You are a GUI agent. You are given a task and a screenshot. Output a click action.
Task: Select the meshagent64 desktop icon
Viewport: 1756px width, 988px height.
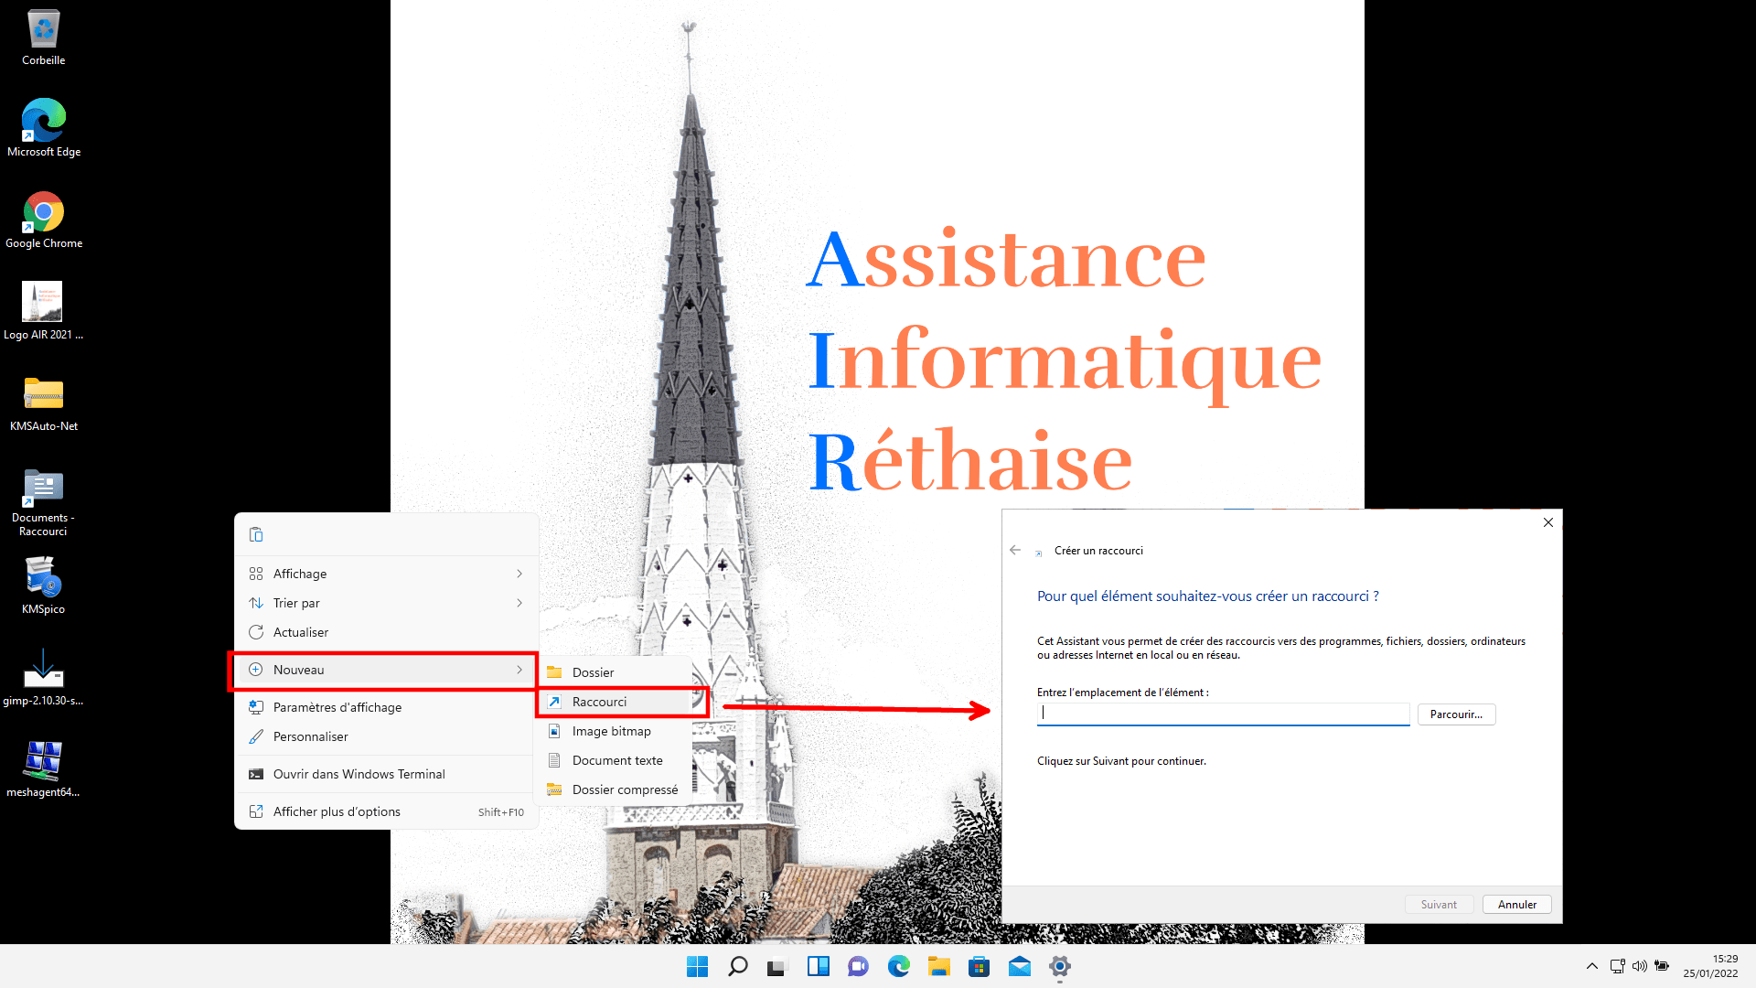43,759
